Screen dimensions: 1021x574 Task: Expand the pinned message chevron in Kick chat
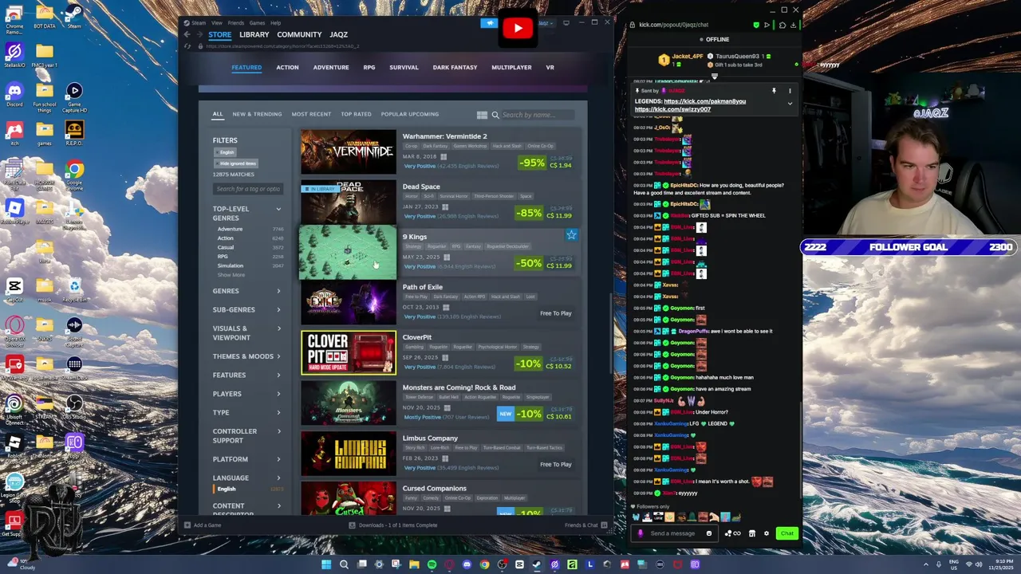tap(790, 104)
